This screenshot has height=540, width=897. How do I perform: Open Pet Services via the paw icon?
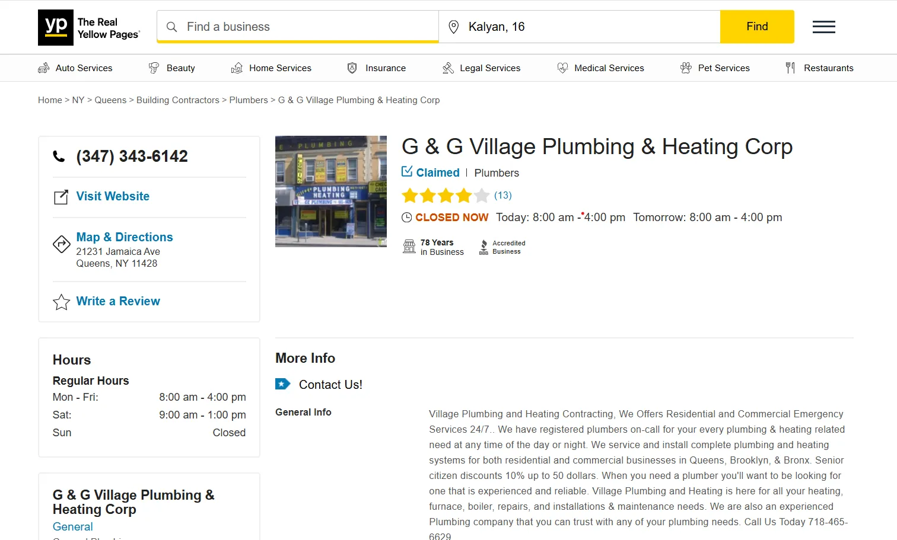coord(686,68)
